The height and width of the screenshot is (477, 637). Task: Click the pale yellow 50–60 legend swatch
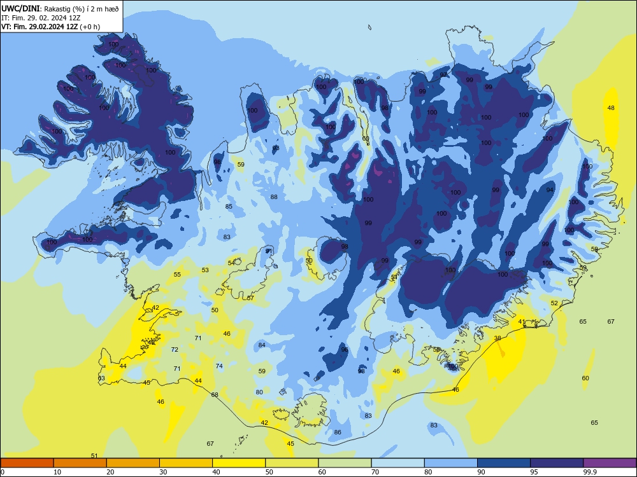[292, 463]
